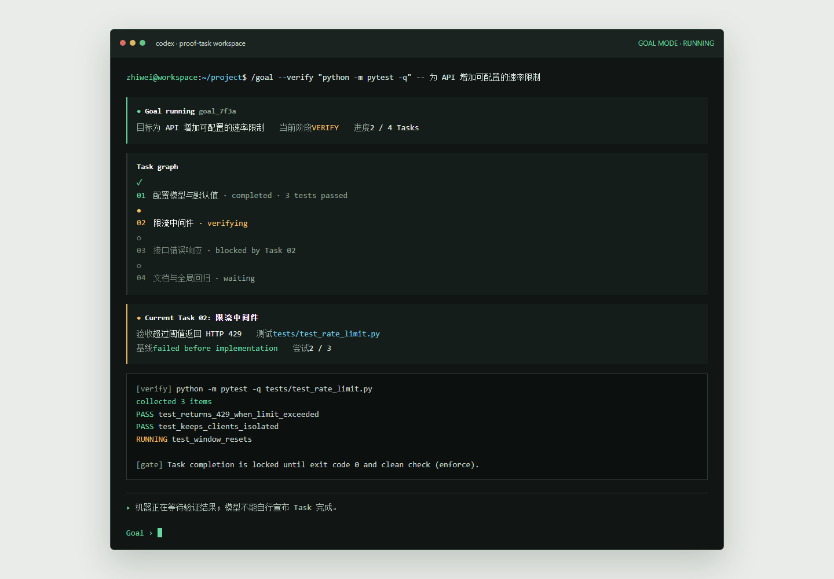Viewport: 834px width, 579px height.
Task: Click the PASS test_keeps_clients_isolated line
Action: click(x=207, y=427)
